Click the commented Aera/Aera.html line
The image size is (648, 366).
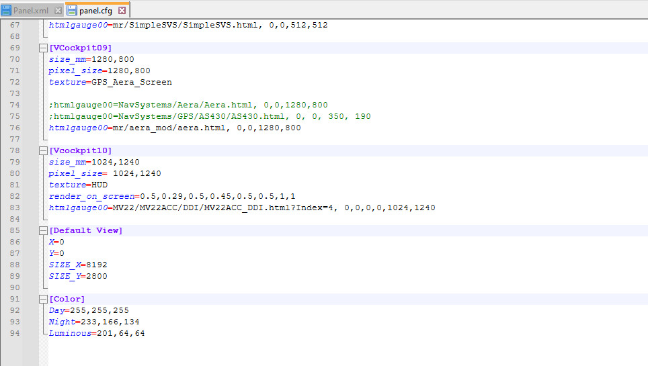click(x=188, y=105)
